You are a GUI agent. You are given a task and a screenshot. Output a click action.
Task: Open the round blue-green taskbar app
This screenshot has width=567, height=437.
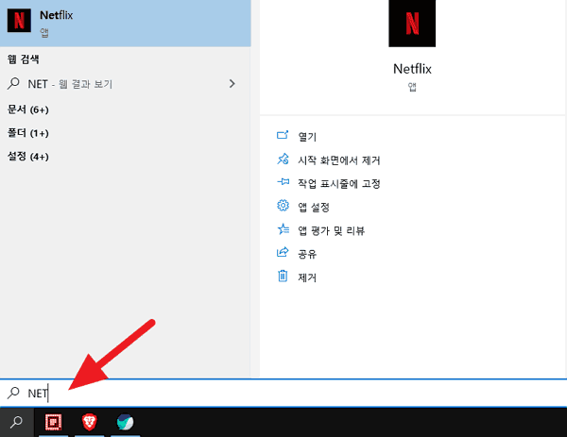[125, 422]
